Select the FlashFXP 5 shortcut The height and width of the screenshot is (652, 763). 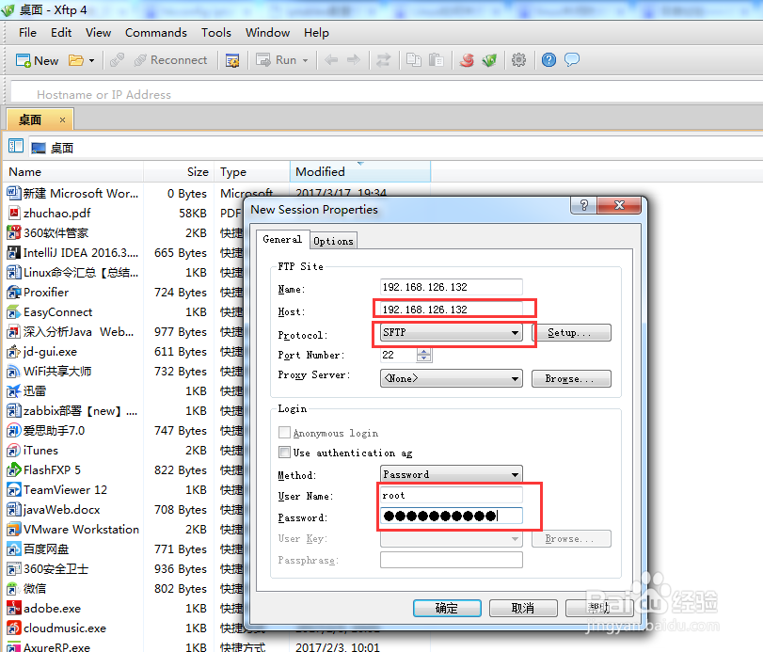(52, 470)
